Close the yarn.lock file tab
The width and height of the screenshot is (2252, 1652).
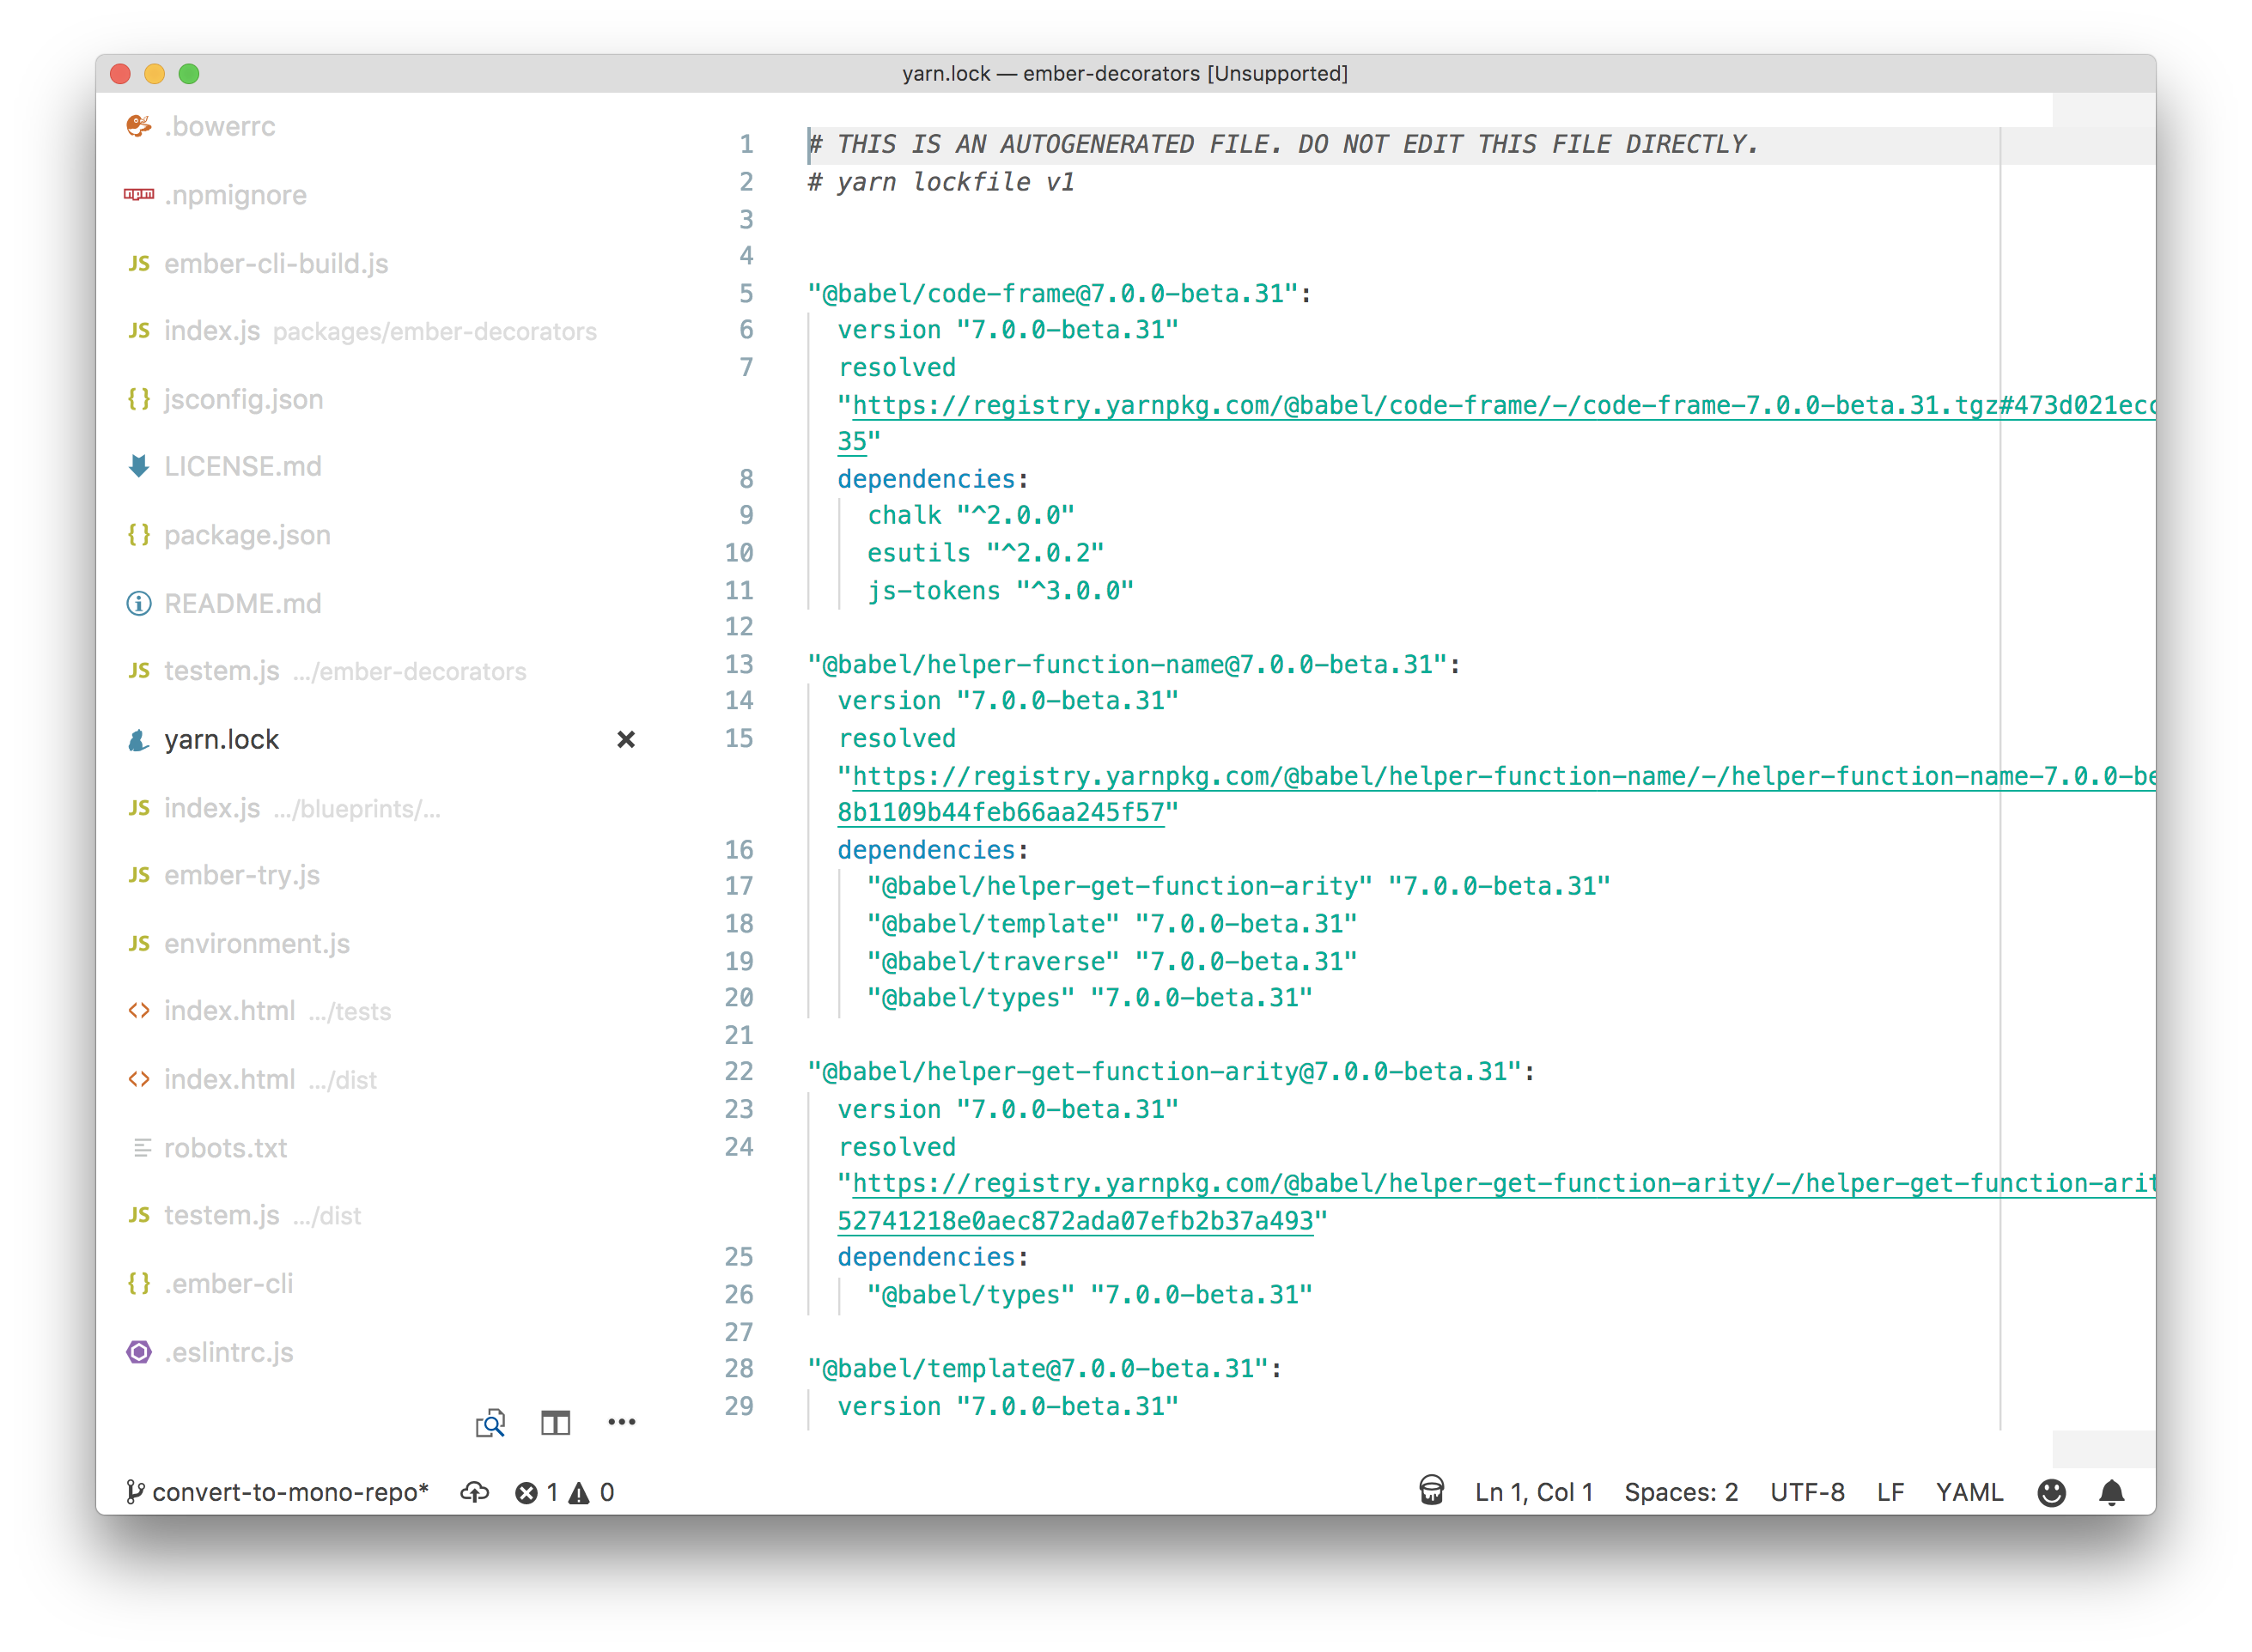(x=626, y=739)
